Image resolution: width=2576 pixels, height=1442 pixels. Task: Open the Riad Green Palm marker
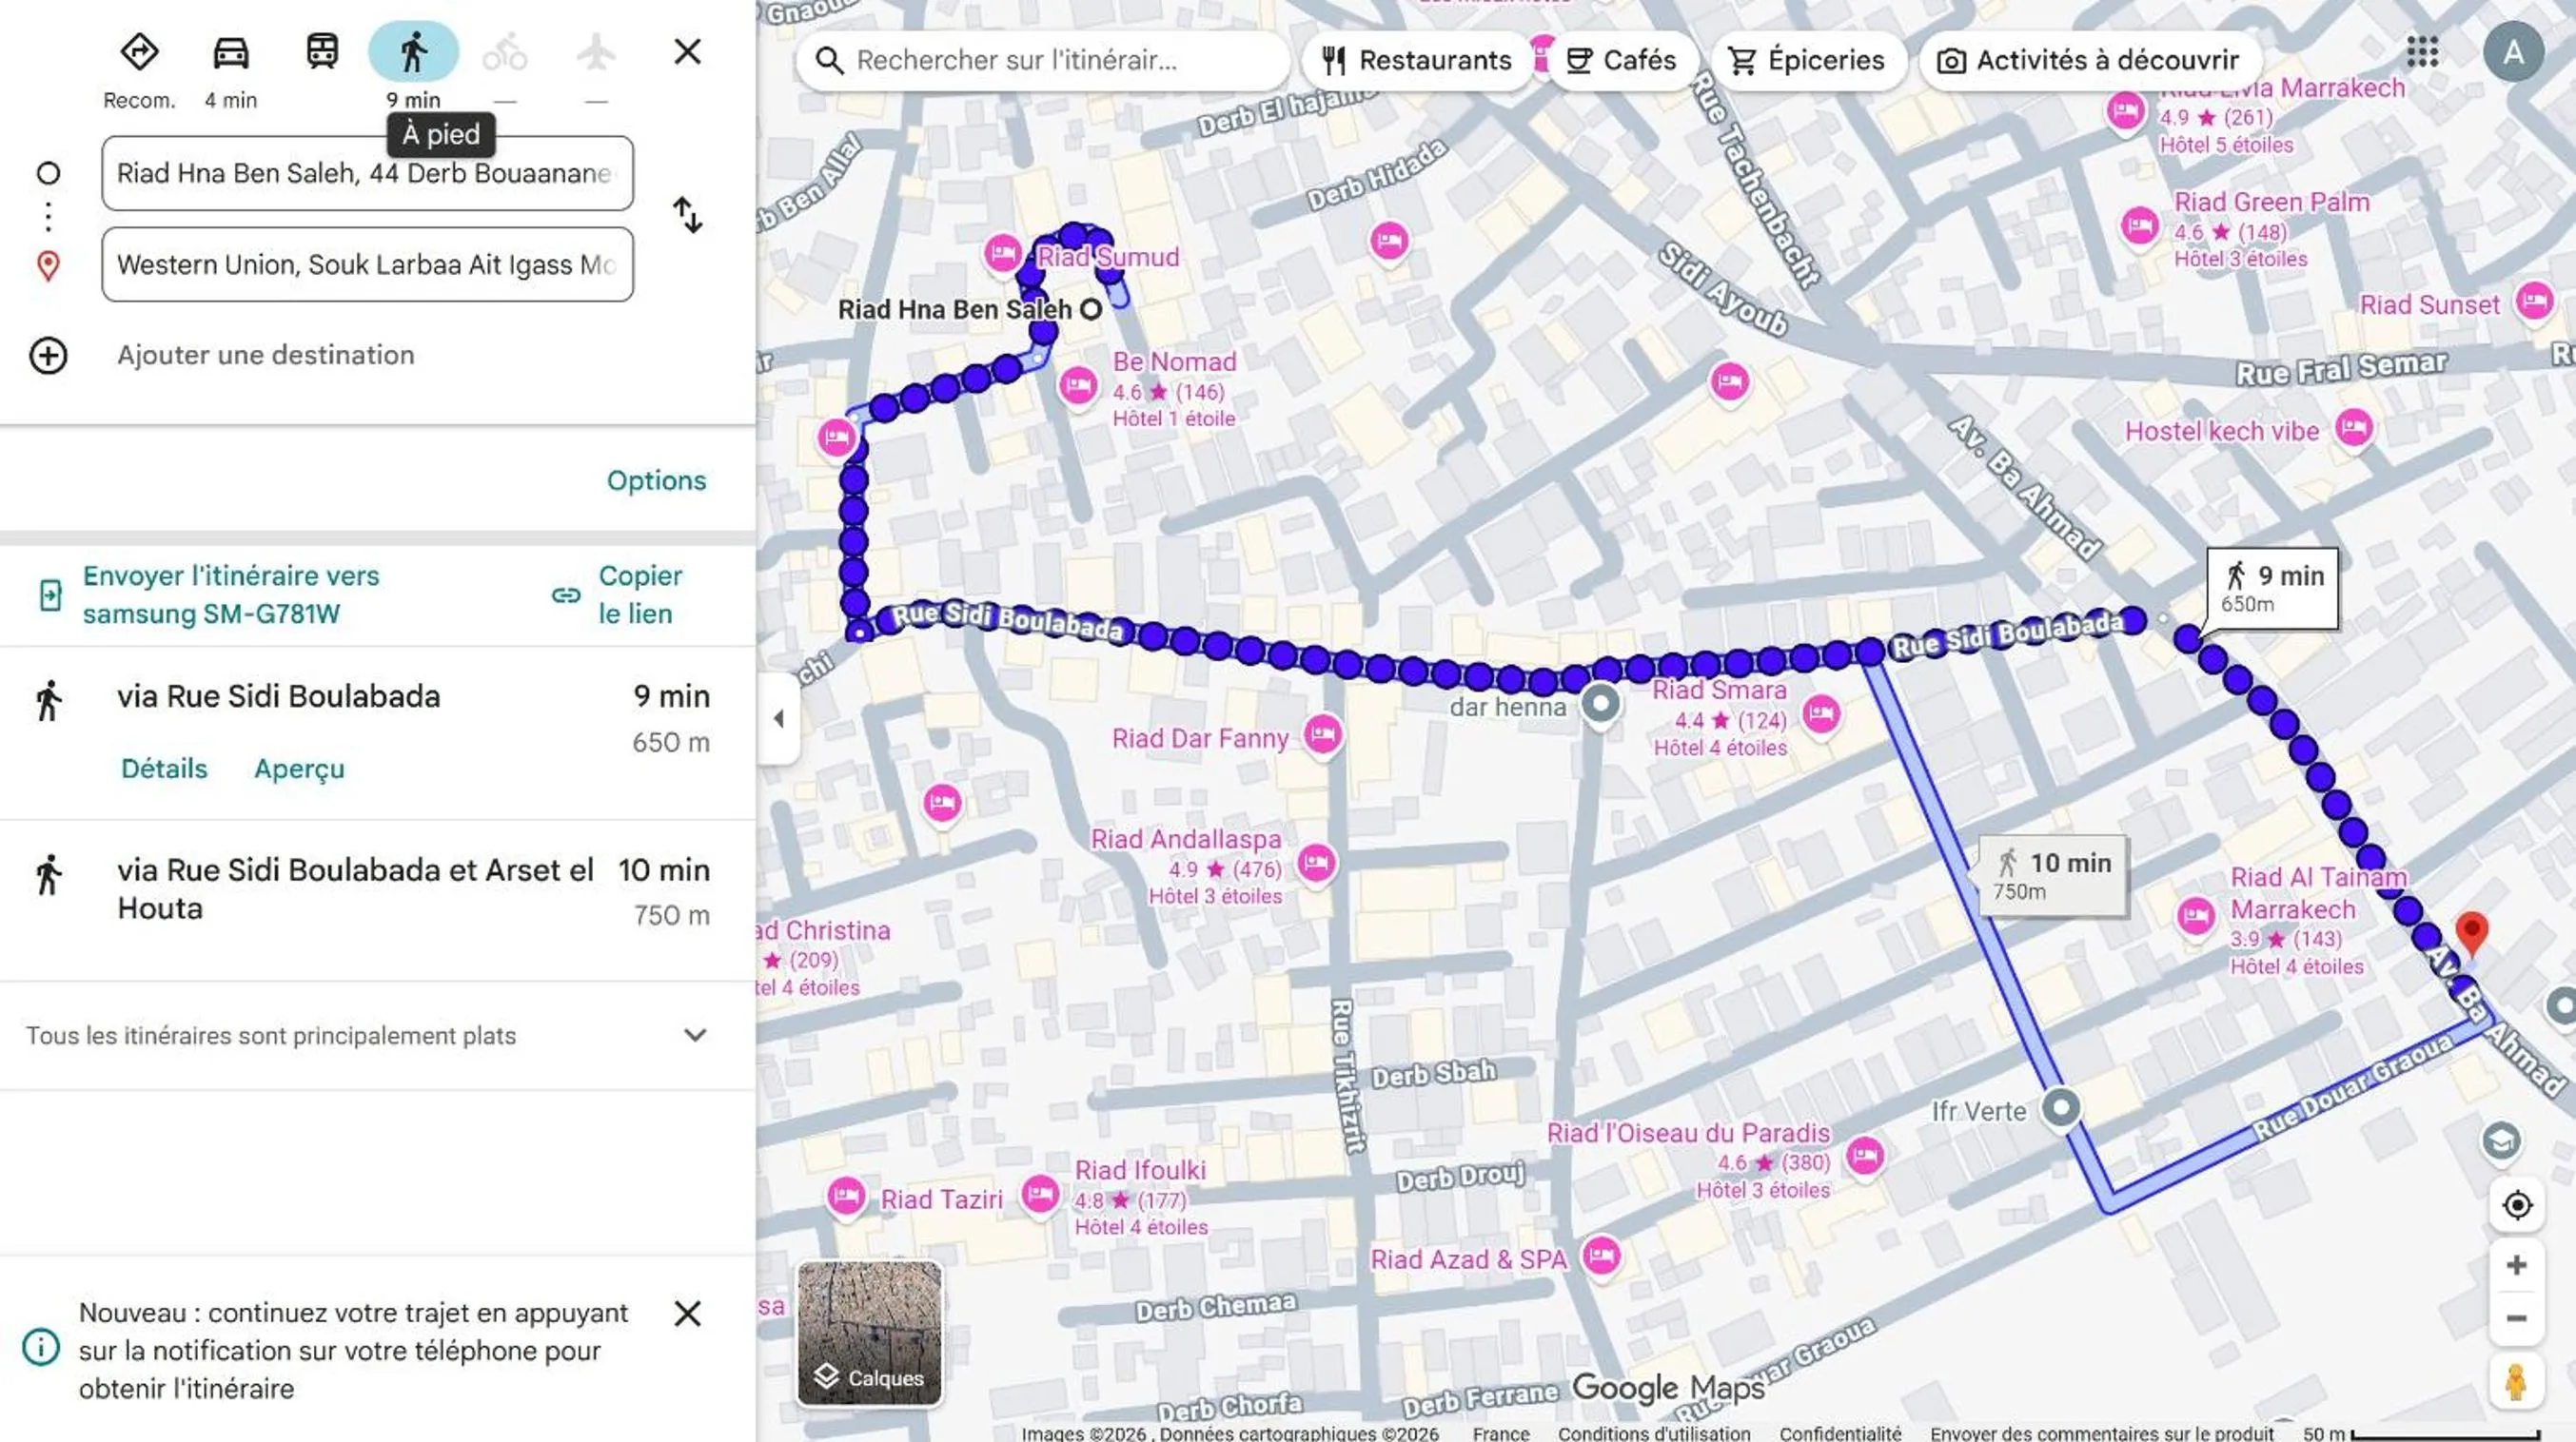click(2139, 225)
